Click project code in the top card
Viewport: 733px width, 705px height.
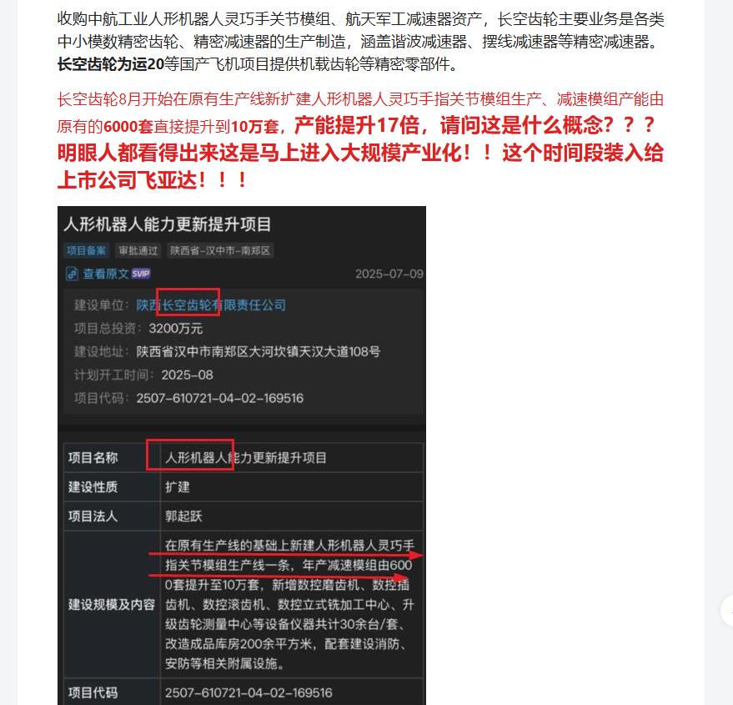pyautogui.click(x=219, y=398)
